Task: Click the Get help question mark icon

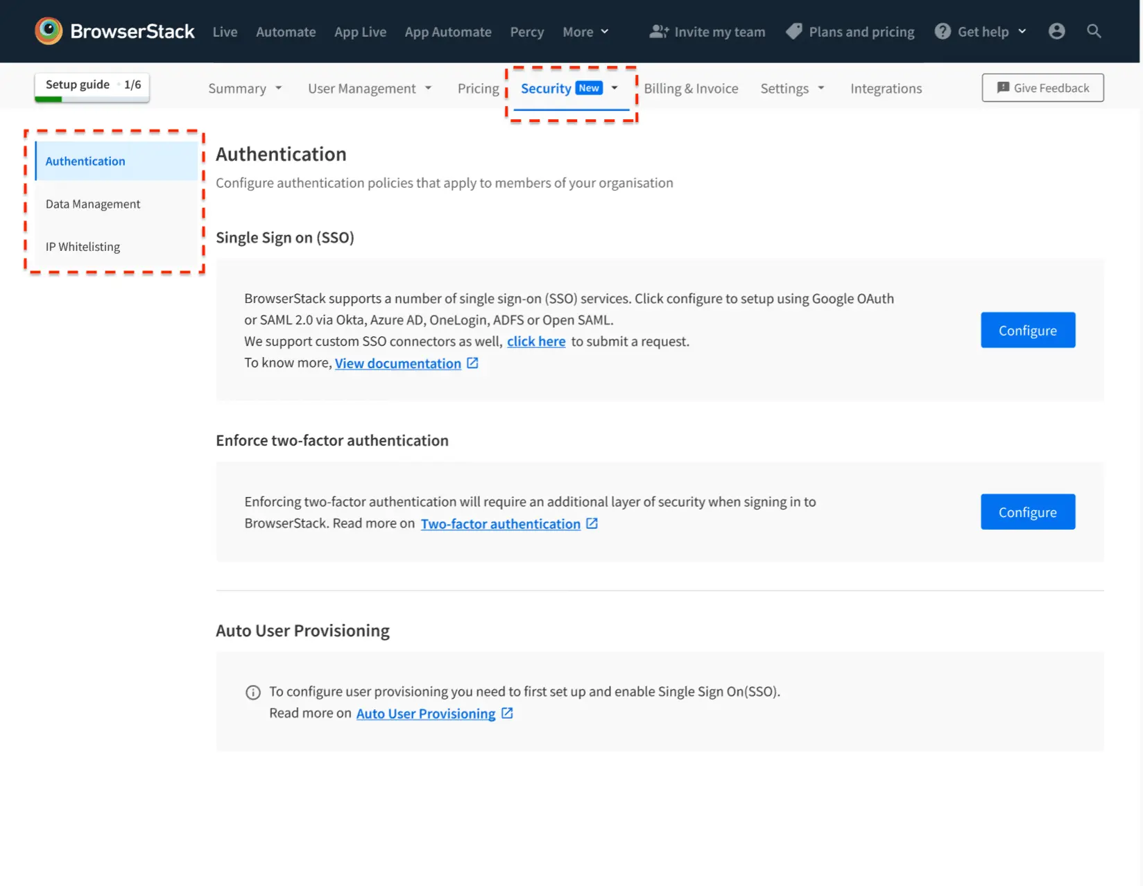Action: click(x=943, y=31)
